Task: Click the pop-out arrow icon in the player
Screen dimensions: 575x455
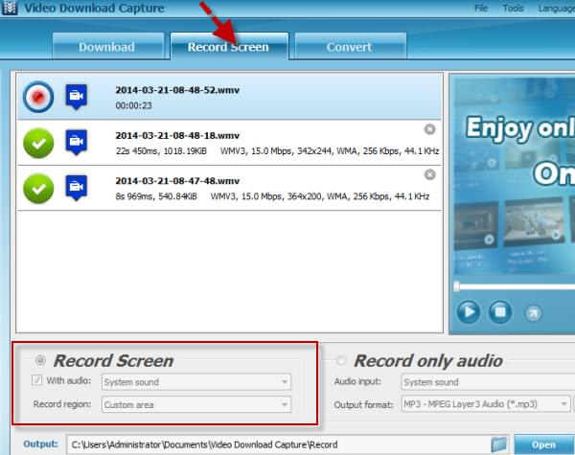Action: point(533,313)
